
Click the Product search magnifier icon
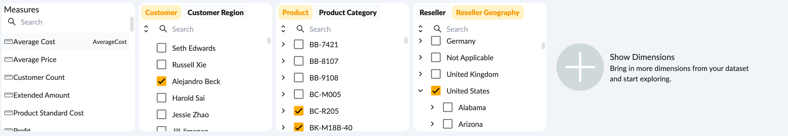[x=300, y=29]
